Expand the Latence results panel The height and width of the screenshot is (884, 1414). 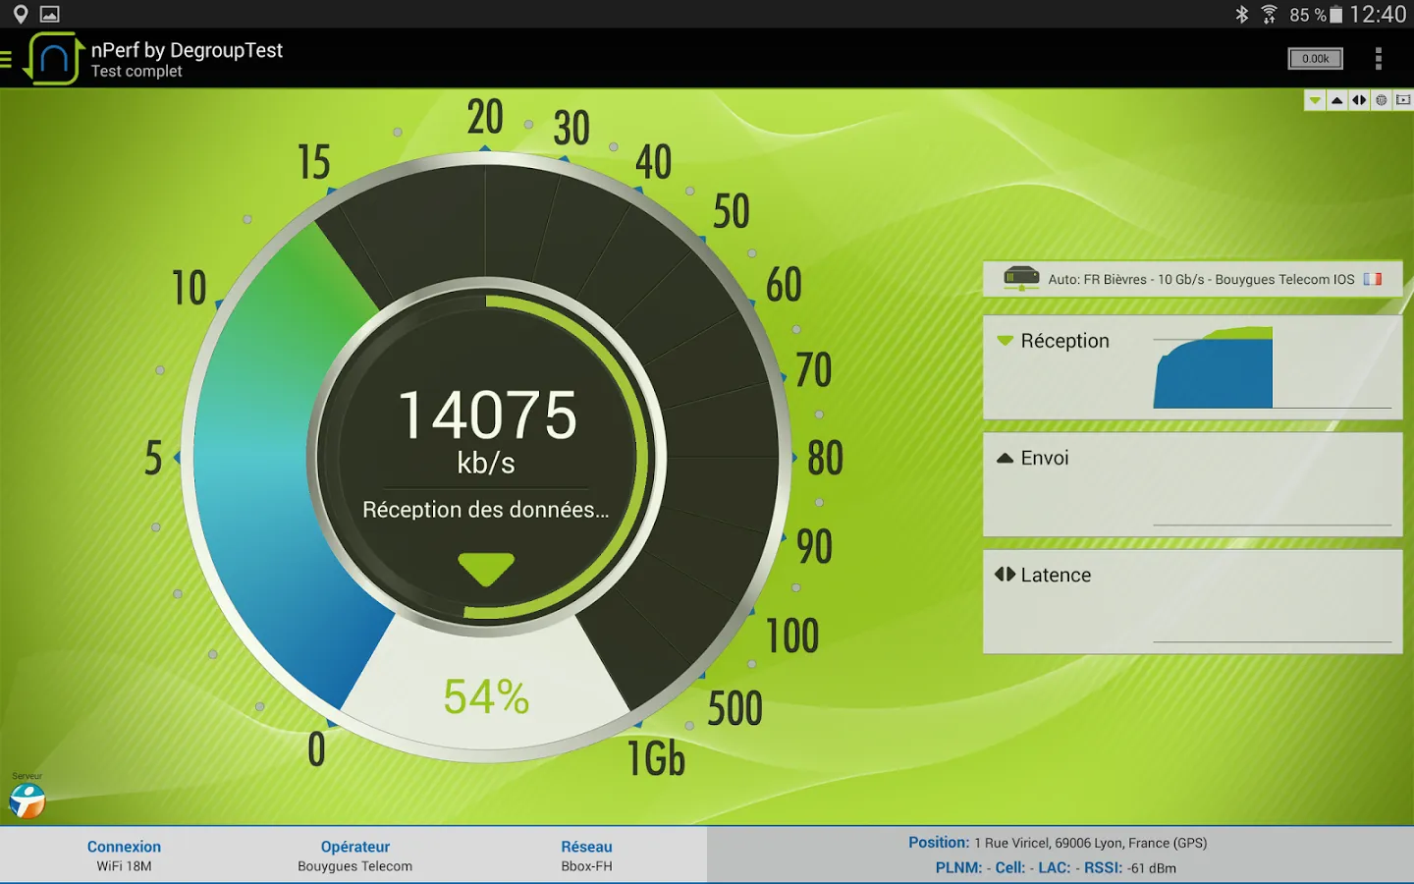[x=1192, y=601]
